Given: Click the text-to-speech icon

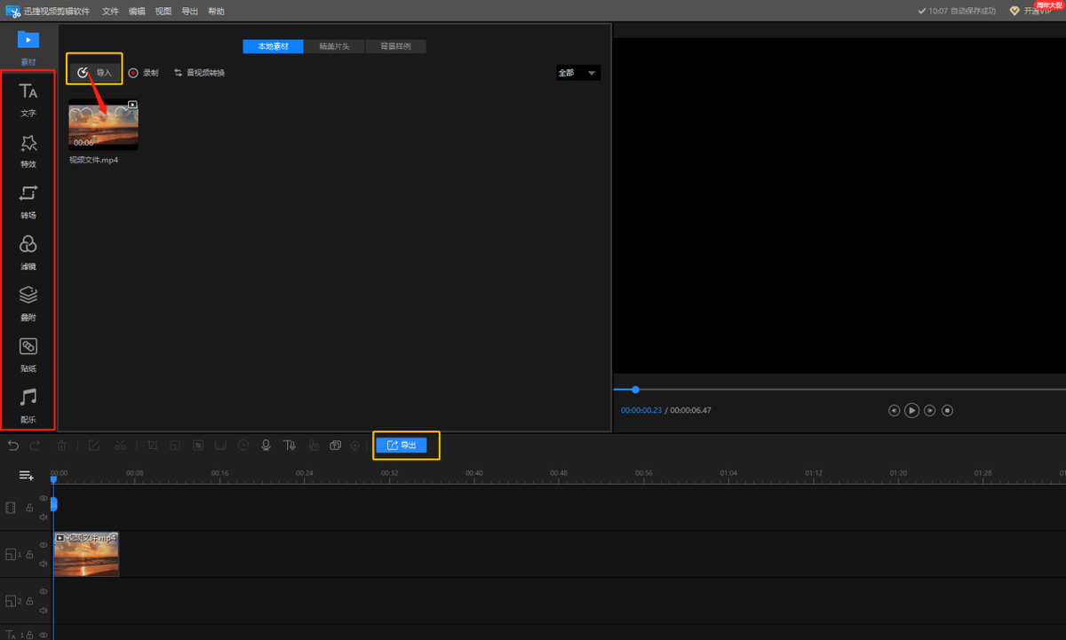Looking at the screenshot, I should [x=290, y=446].
